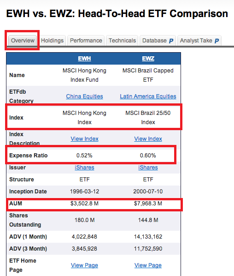Image resolution: width=234 pixels, height=276 pixels.
Task: Click View Index for EWZ
Action: click(x=148, y=139)
